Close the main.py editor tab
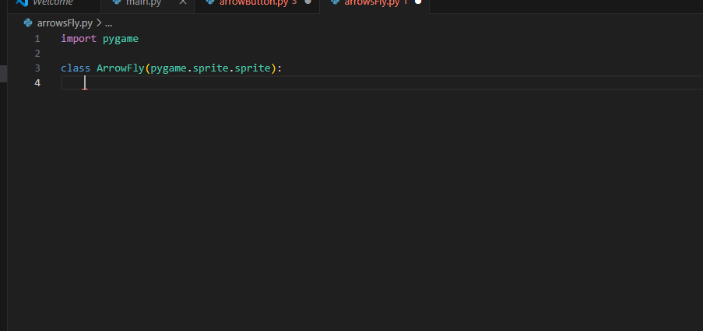The height and width of the screenshot is (331, 703). [183, 2]
